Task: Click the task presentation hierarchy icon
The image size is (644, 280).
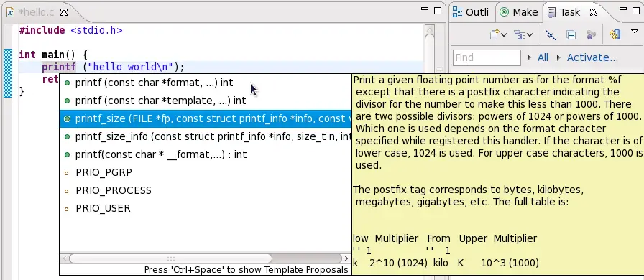Action: [x=520, y=35]
